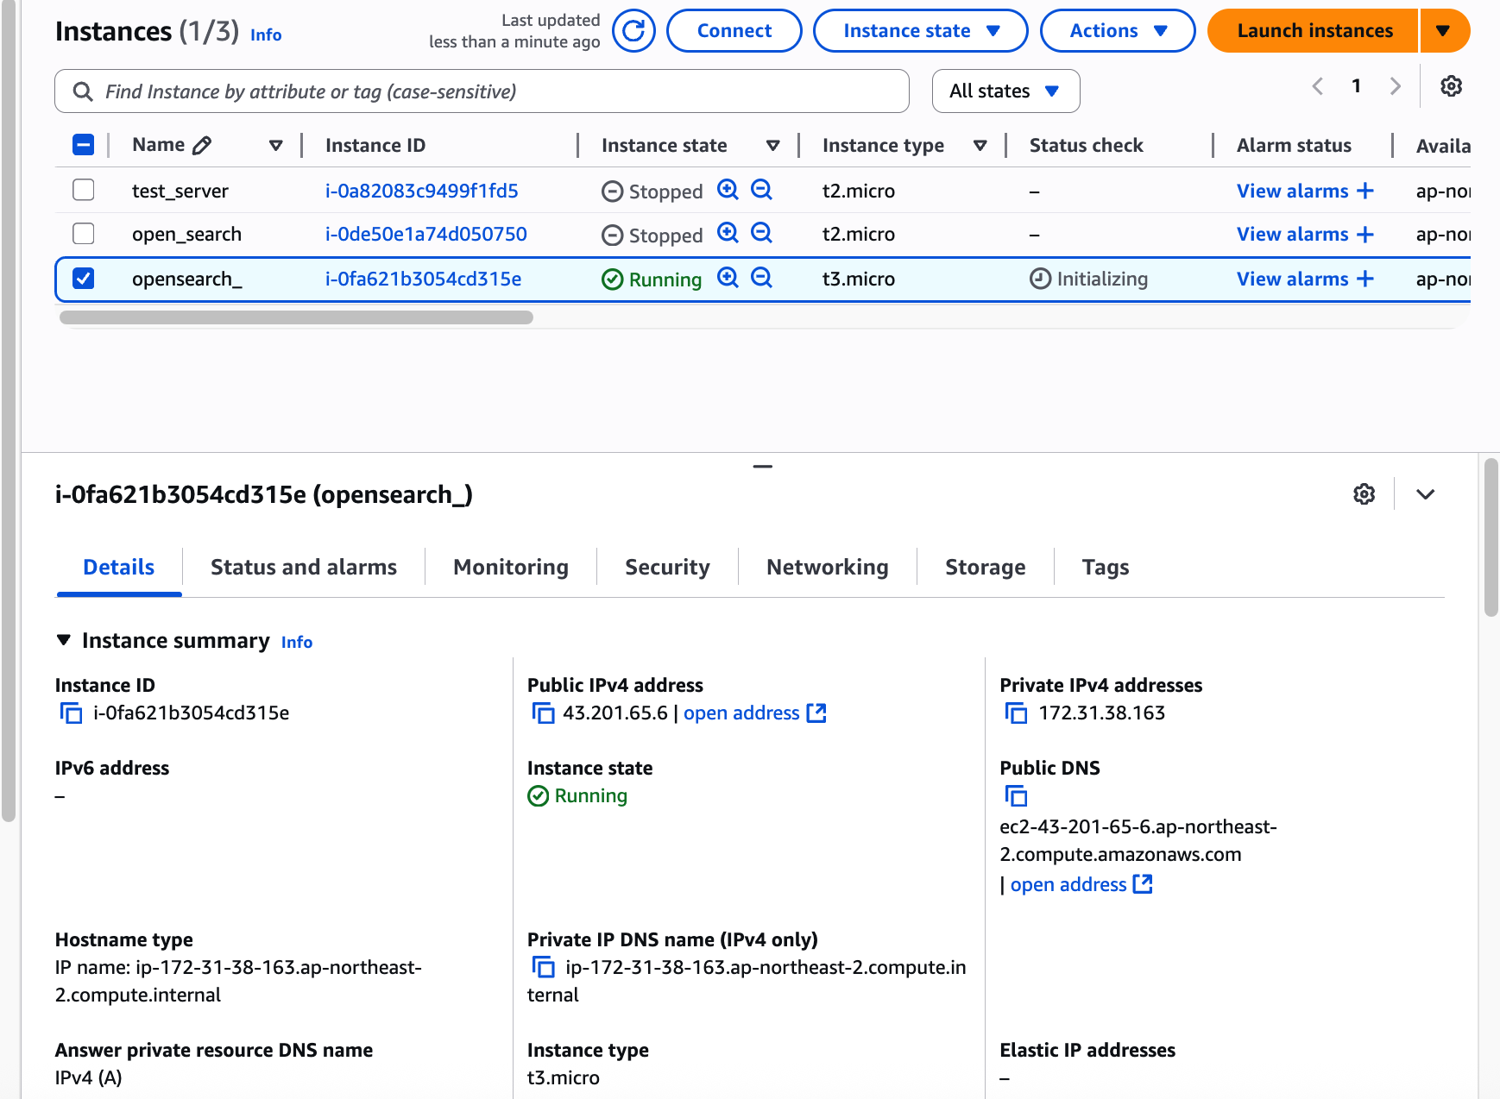This screenshot has height=1099, width=1500.
Task: Grab the split panel resize handle
Action: point(762,467)
